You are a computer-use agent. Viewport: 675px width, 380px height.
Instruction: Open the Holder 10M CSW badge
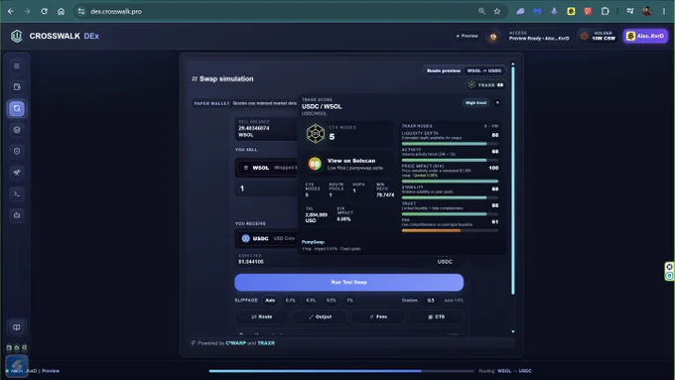click(598, 36)
